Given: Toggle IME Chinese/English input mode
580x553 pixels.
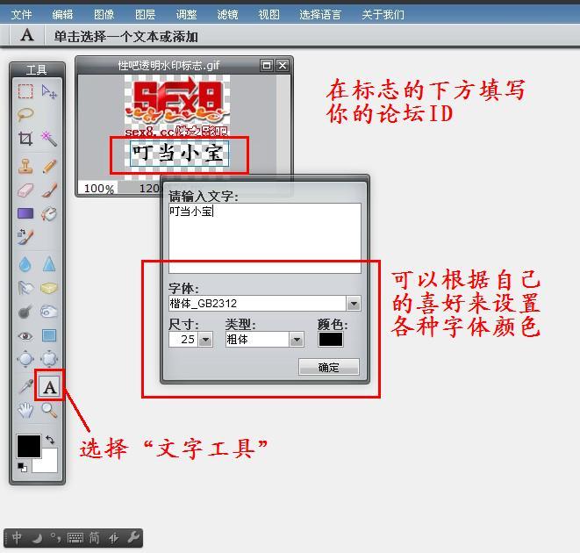Looking at the screenshot, I should pos(18,538).
